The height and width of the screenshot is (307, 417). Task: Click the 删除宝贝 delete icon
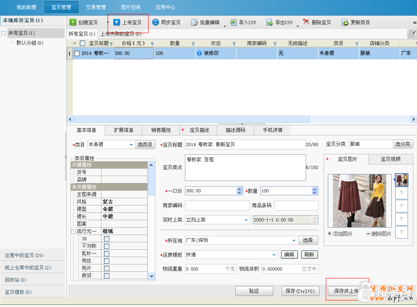[306, 23]
